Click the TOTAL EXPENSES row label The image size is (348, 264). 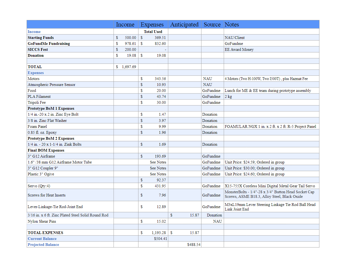45,233
